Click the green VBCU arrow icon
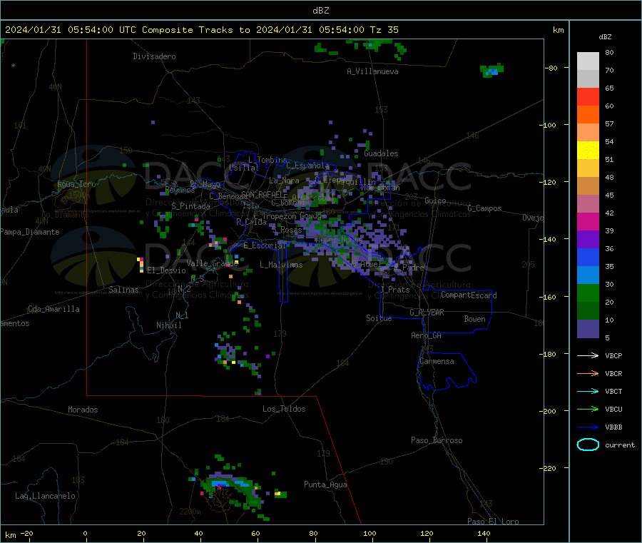Screen dimensions: 642x543 588,409
